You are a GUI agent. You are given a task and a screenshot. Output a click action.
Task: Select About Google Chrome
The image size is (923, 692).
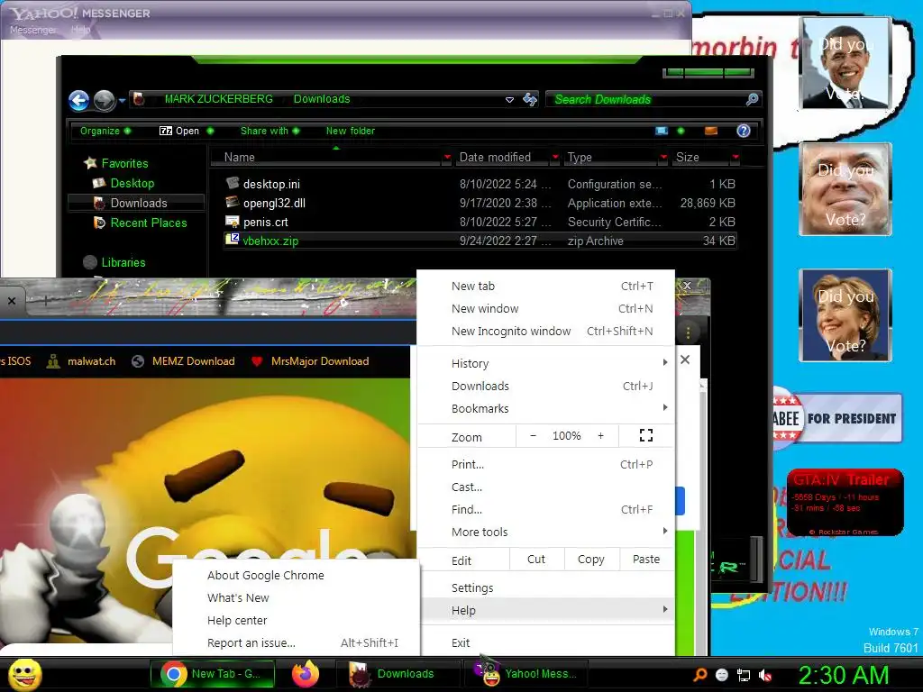[x=296, y=575]
